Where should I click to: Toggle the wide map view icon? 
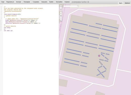click(61, 18)
